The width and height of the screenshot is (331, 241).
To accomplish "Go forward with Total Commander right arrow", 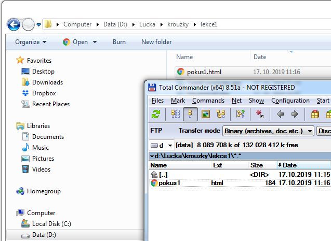I will (295, 114).
